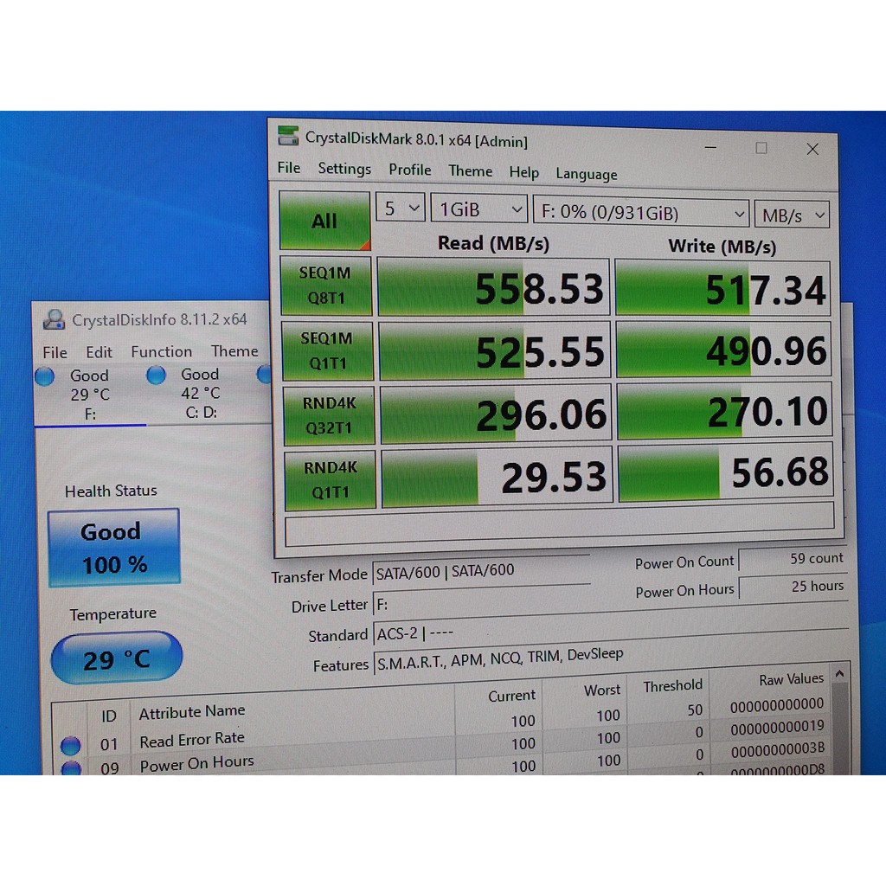Open the drive dropdown showing F: 0%

tap(641, 213)
